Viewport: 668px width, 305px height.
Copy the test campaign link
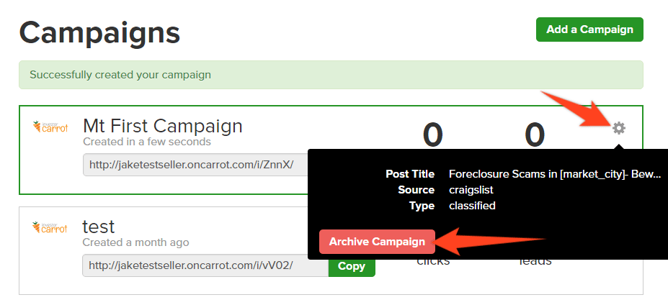coord(352,266)
